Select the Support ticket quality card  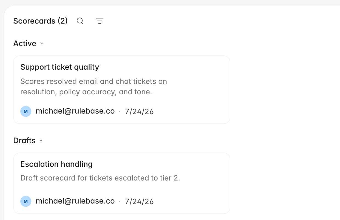[122, 90]
